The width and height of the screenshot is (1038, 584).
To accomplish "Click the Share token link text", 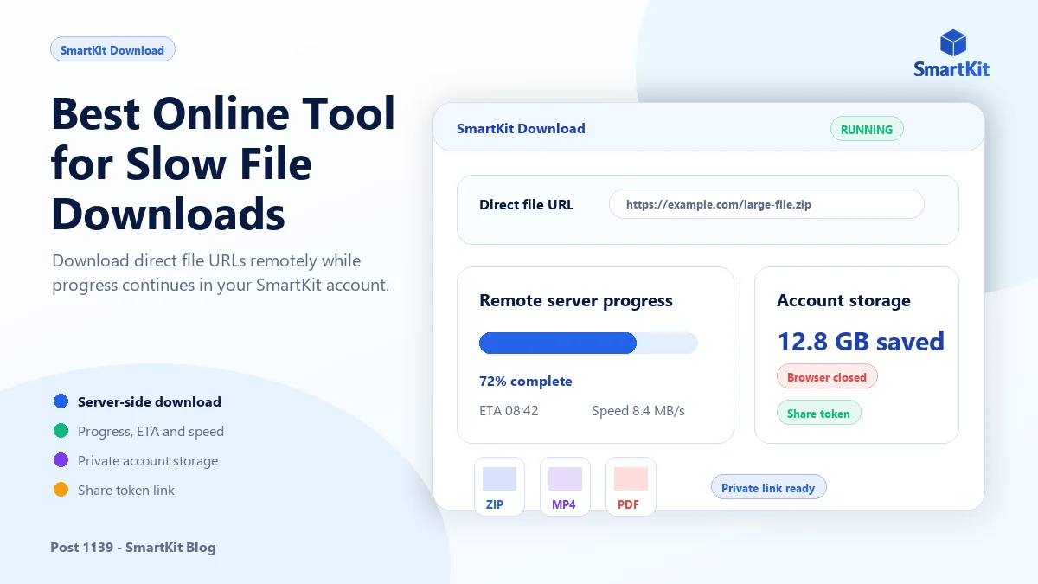I will pyautogui.click(x=126, y=490).
